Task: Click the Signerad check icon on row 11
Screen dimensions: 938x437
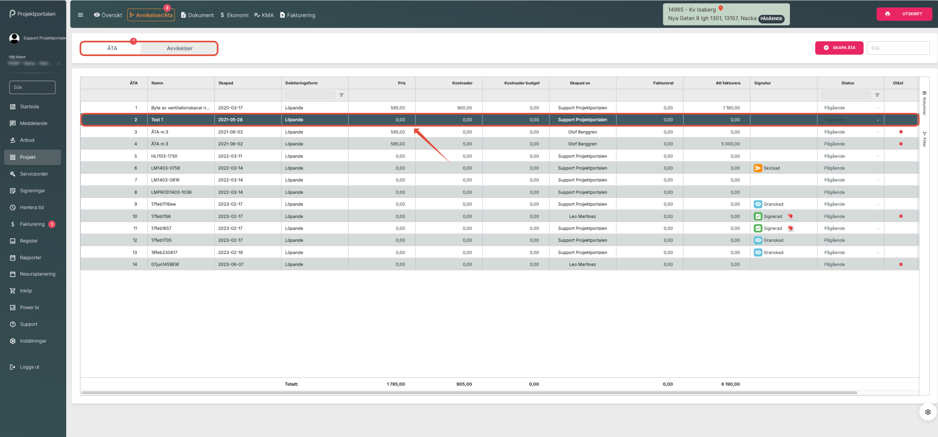Action: [758, 228]
